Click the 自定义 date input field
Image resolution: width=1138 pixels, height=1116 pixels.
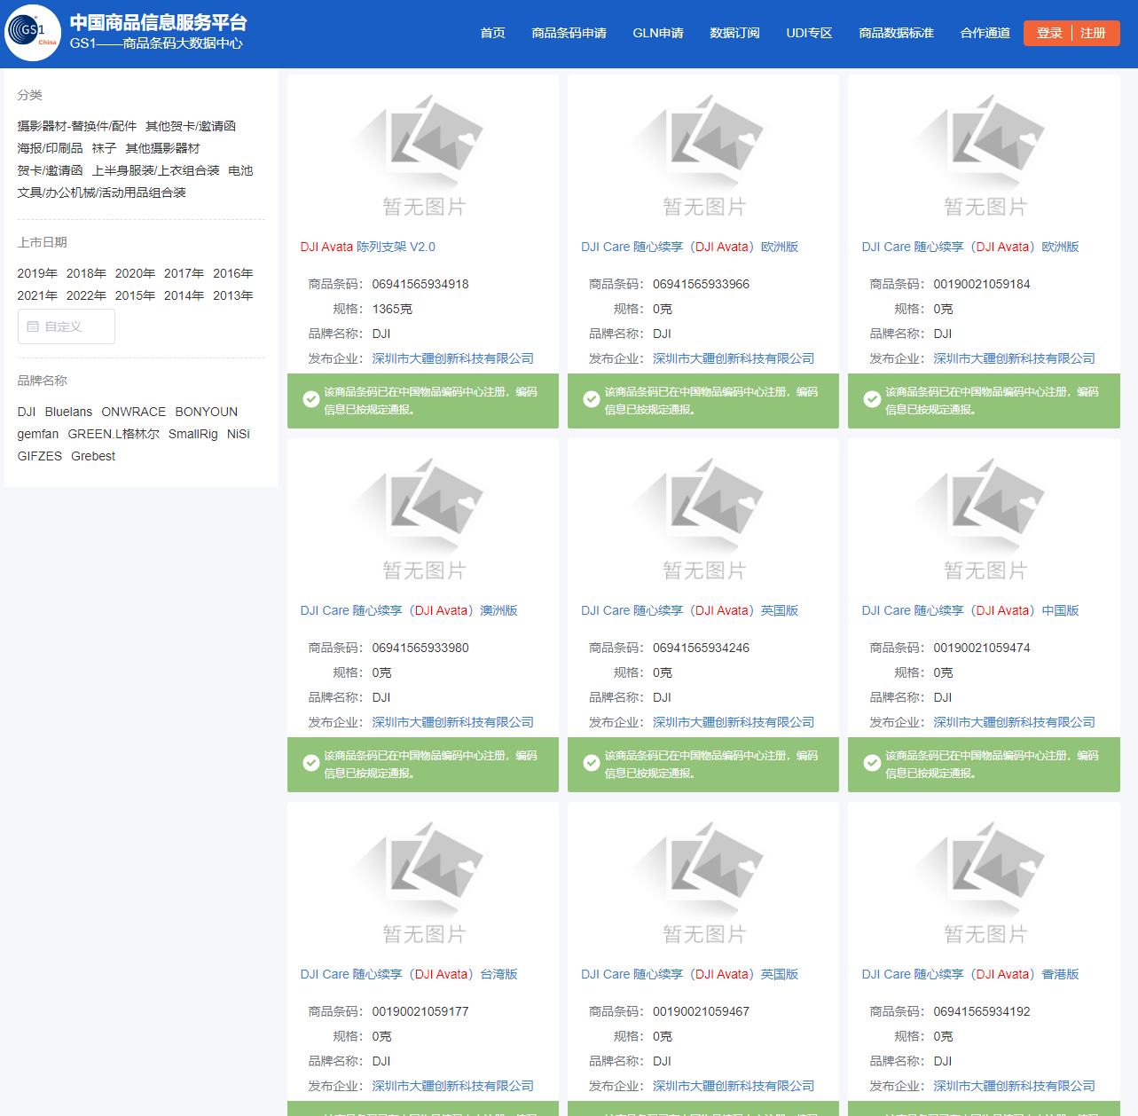67,326
